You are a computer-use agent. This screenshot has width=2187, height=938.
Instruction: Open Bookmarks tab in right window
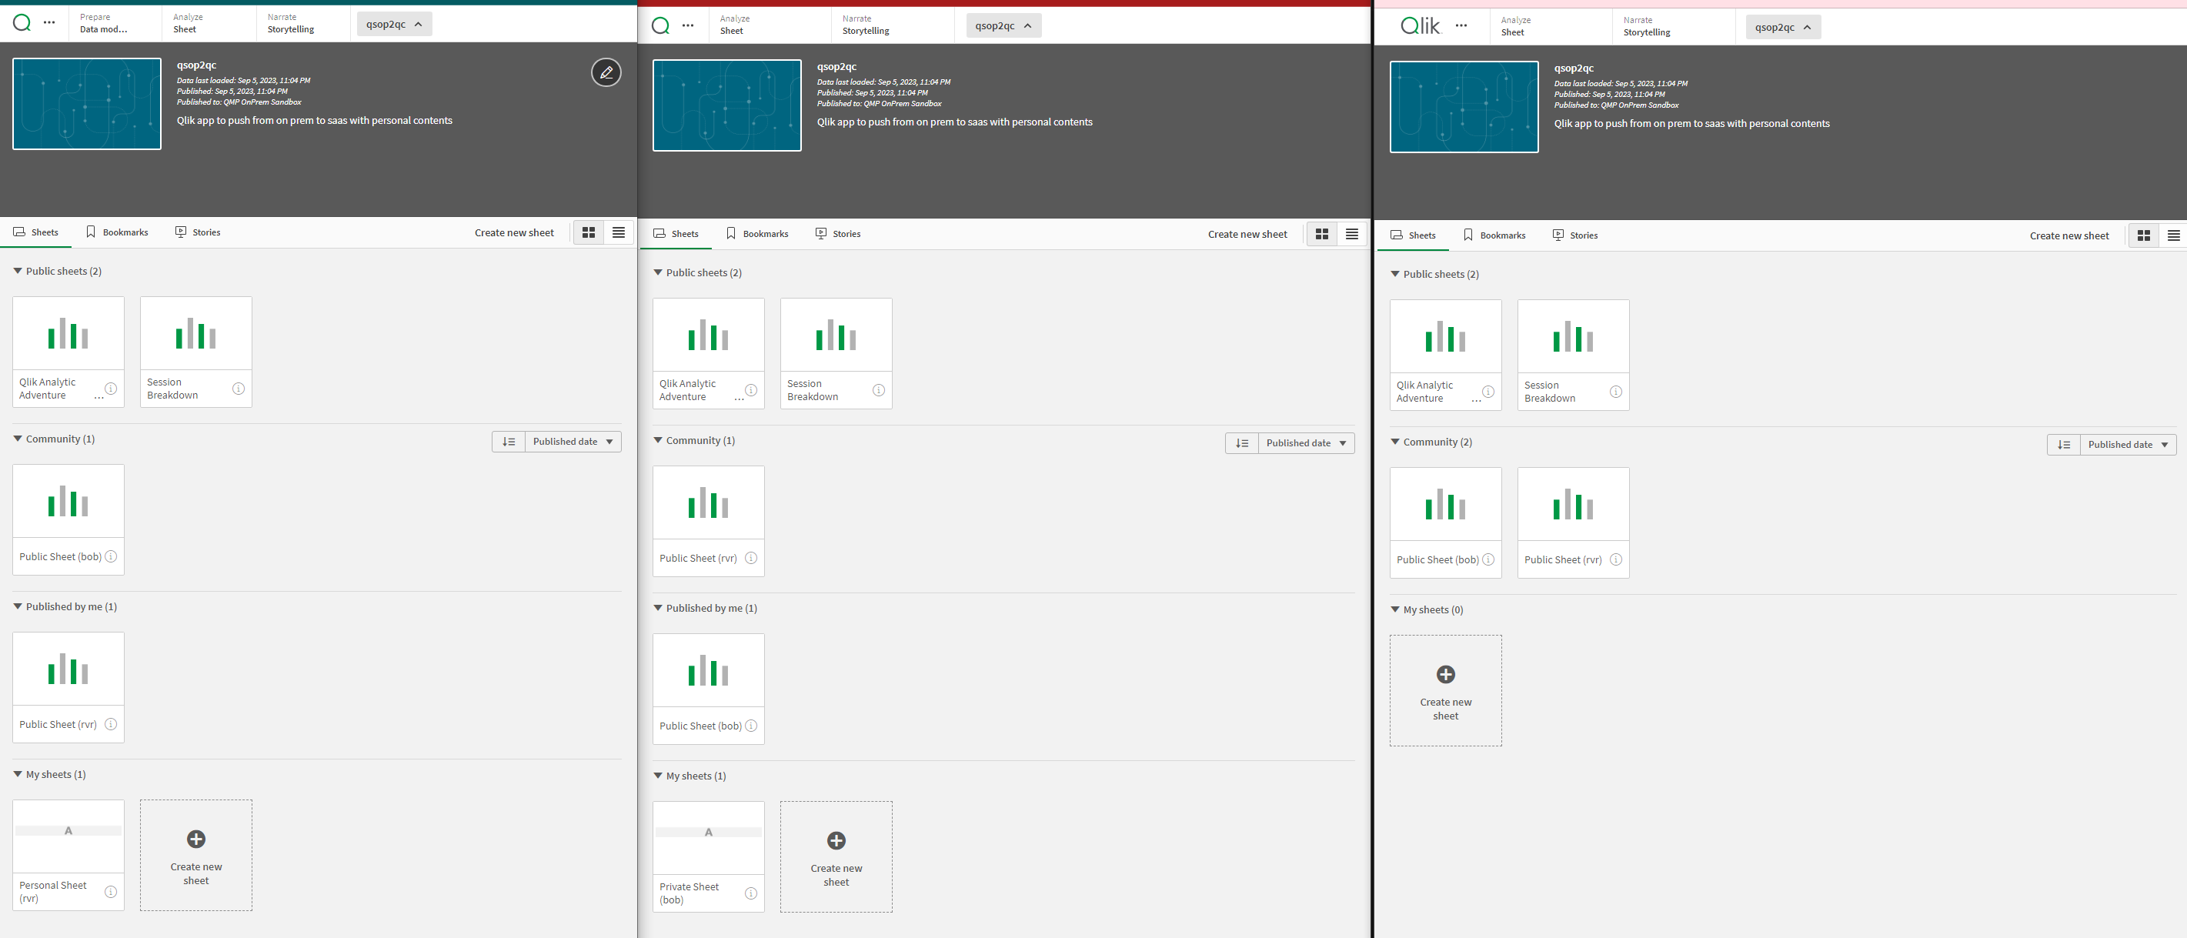tap(1494, 235)
